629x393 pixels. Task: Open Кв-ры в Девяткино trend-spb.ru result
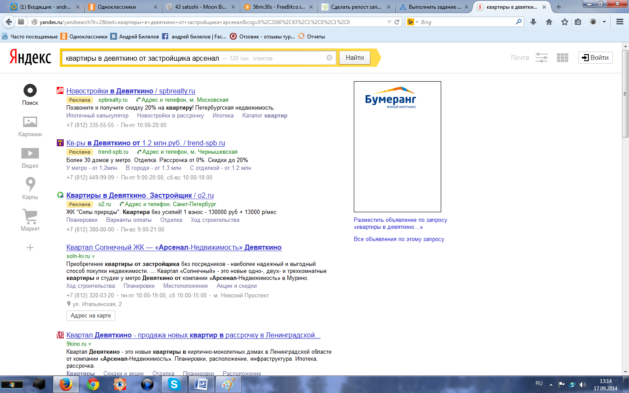click(146, 143)
